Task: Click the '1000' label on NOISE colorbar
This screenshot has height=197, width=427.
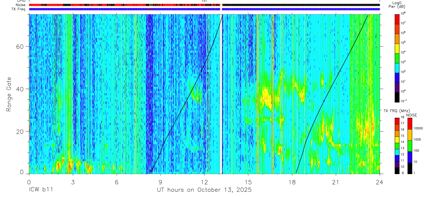Action: (x=417, y=139)
